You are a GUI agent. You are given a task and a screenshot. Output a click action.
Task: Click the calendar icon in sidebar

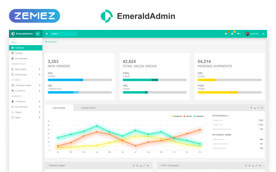pyautogui.click(x=12, y=53)
